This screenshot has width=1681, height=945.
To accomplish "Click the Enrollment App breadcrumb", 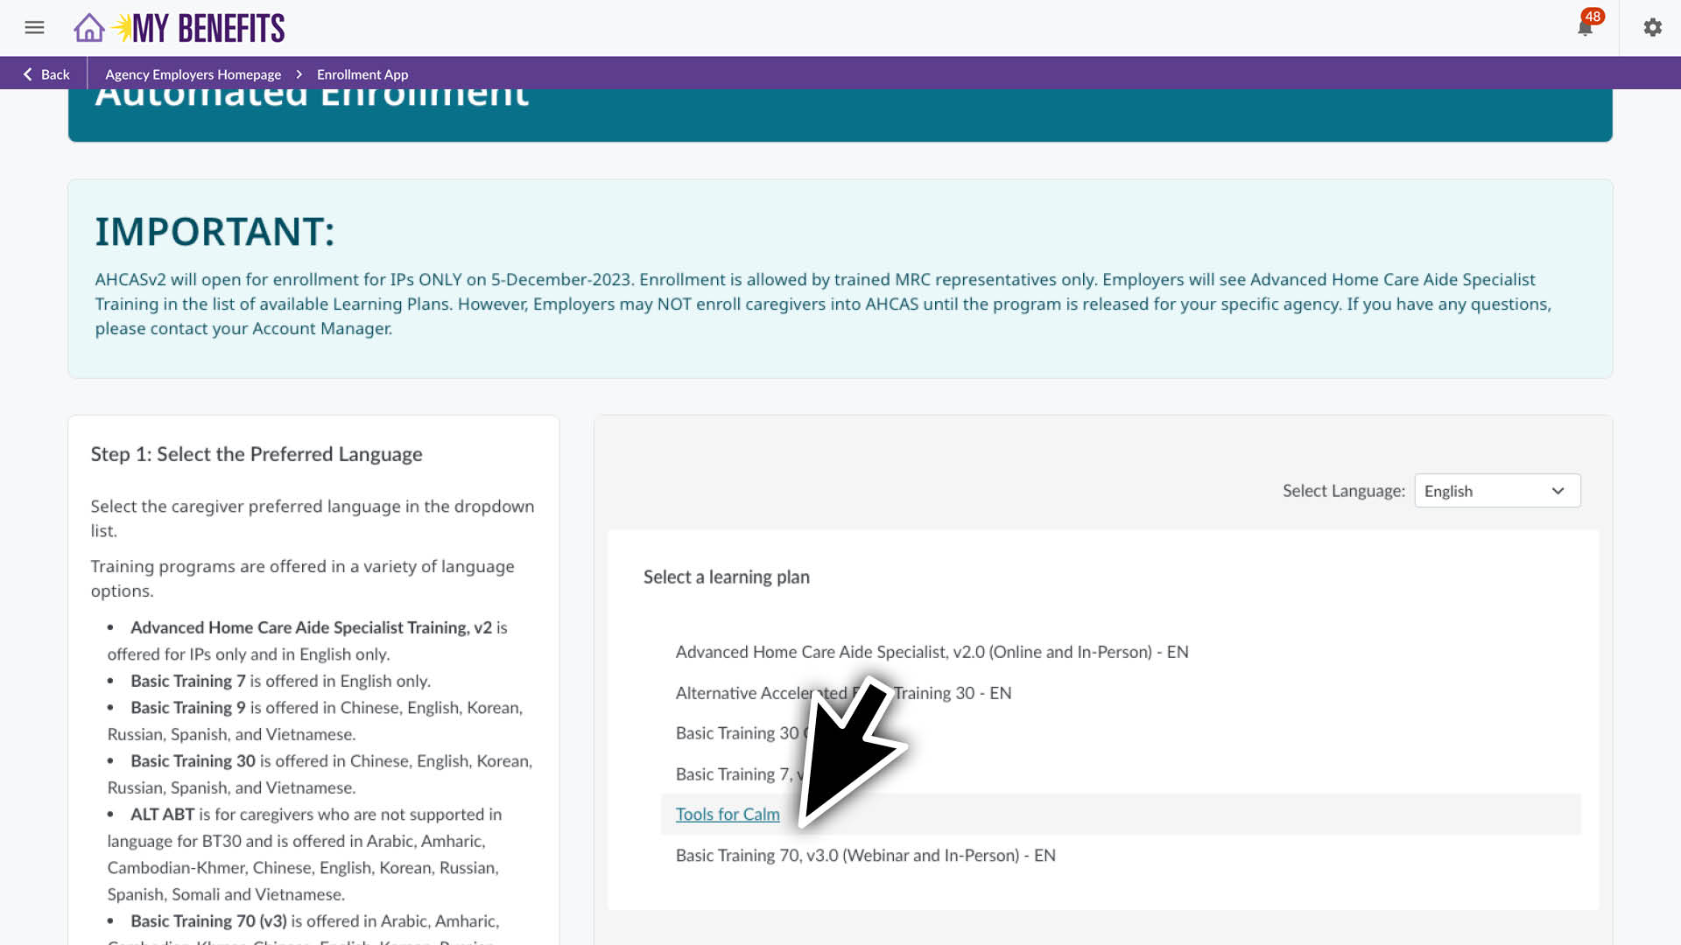I will click(362, 74).
